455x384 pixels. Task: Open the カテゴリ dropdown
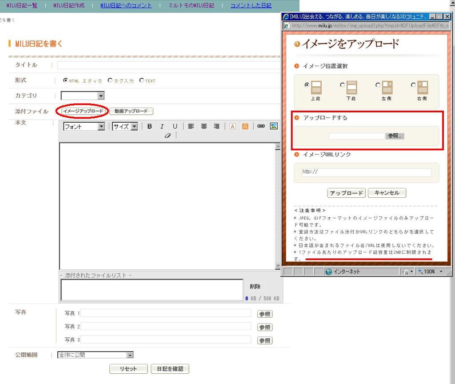(100, 96)
